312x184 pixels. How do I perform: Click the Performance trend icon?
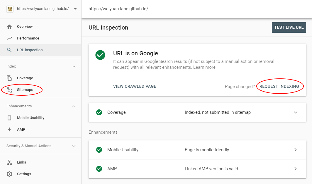pyautogui.click(x=9, y=38)
